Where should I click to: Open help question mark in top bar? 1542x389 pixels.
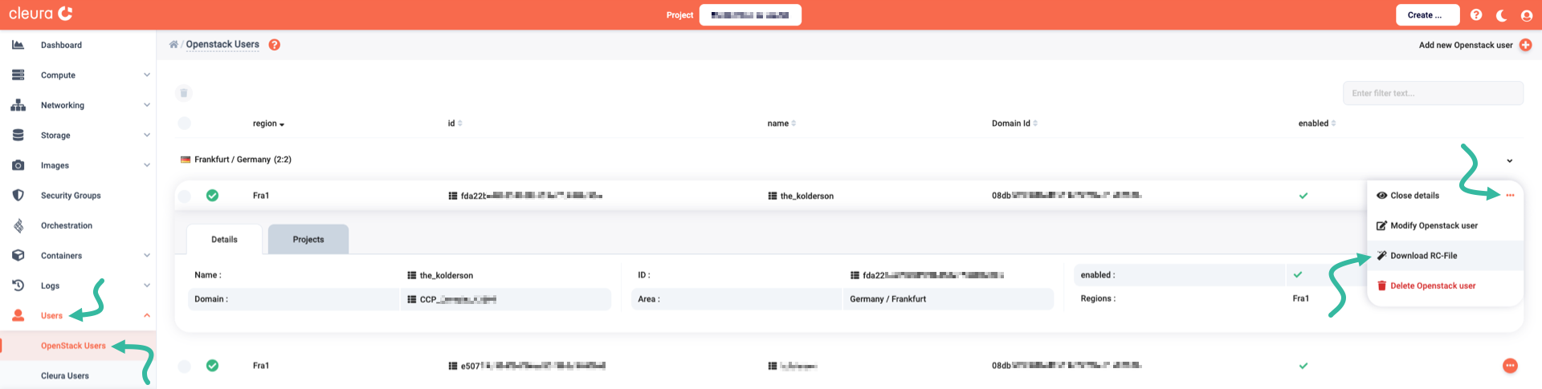click(1476, 14)
